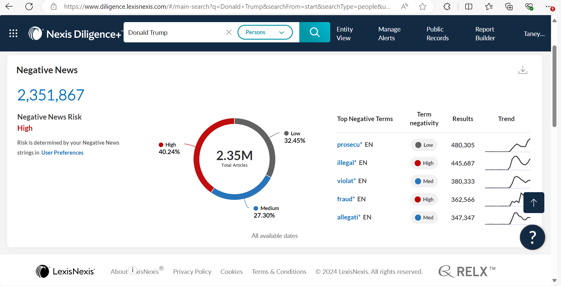The height and width of the screenshot is (286, 561).
Task: Open browser extensions puzzle icon
Action: click(x=447, y=6)
